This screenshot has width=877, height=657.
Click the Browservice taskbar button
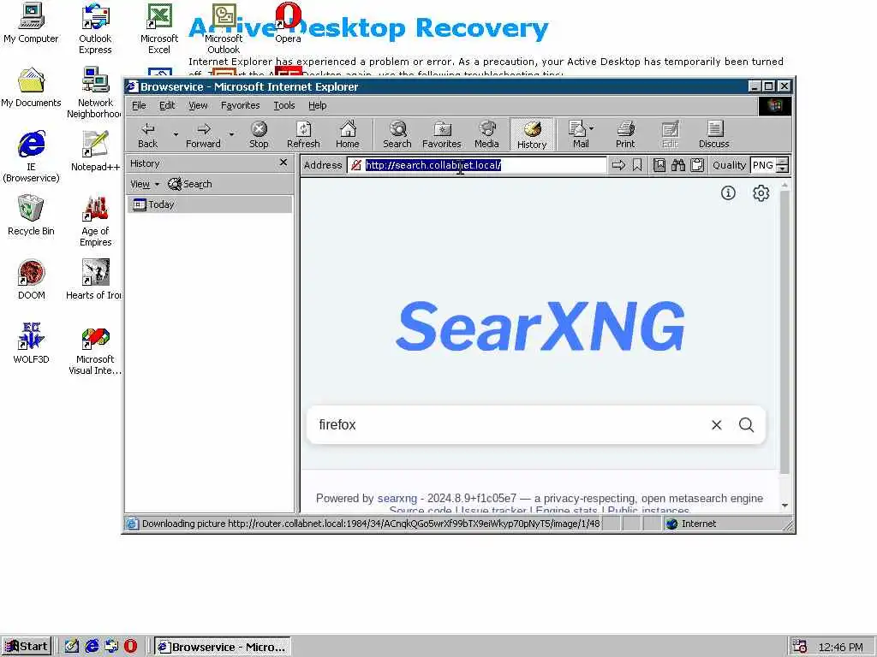click(223, 647)
